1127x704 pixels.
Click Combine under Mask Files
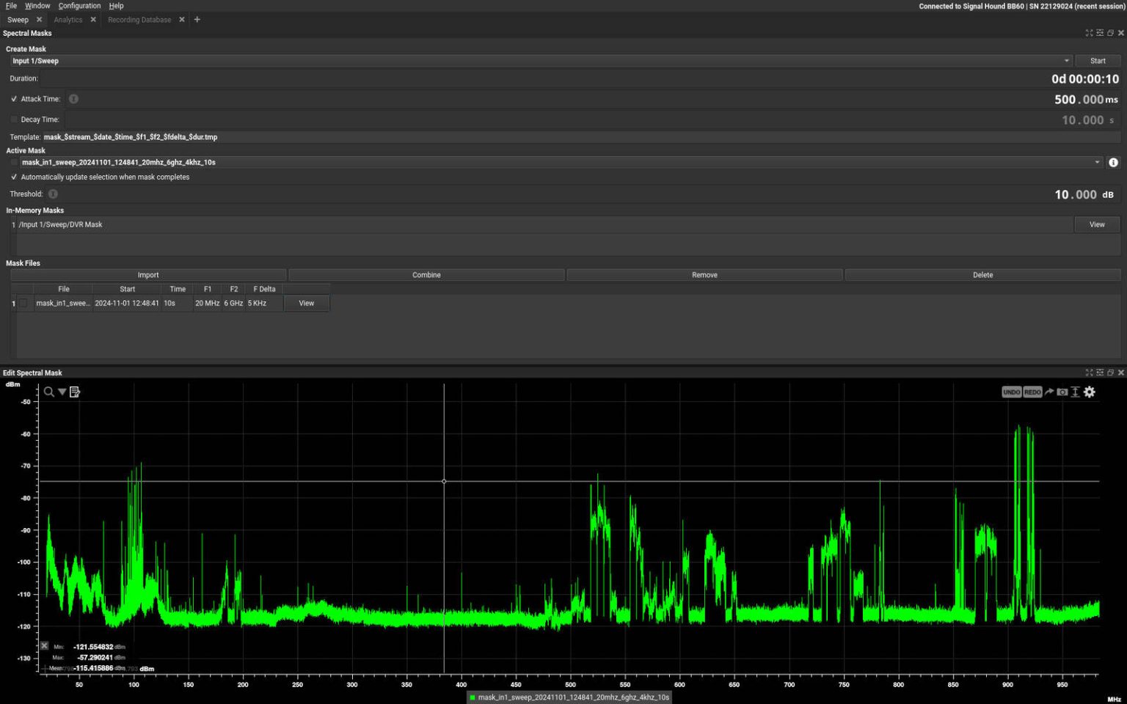point(426,274)
